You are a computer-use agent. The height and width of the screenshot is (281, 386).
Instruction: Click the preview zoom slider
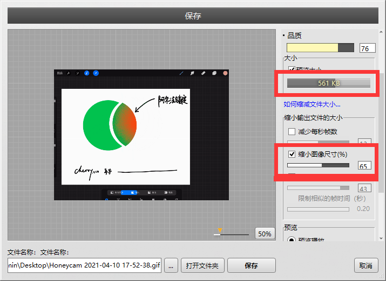point(231,235)
